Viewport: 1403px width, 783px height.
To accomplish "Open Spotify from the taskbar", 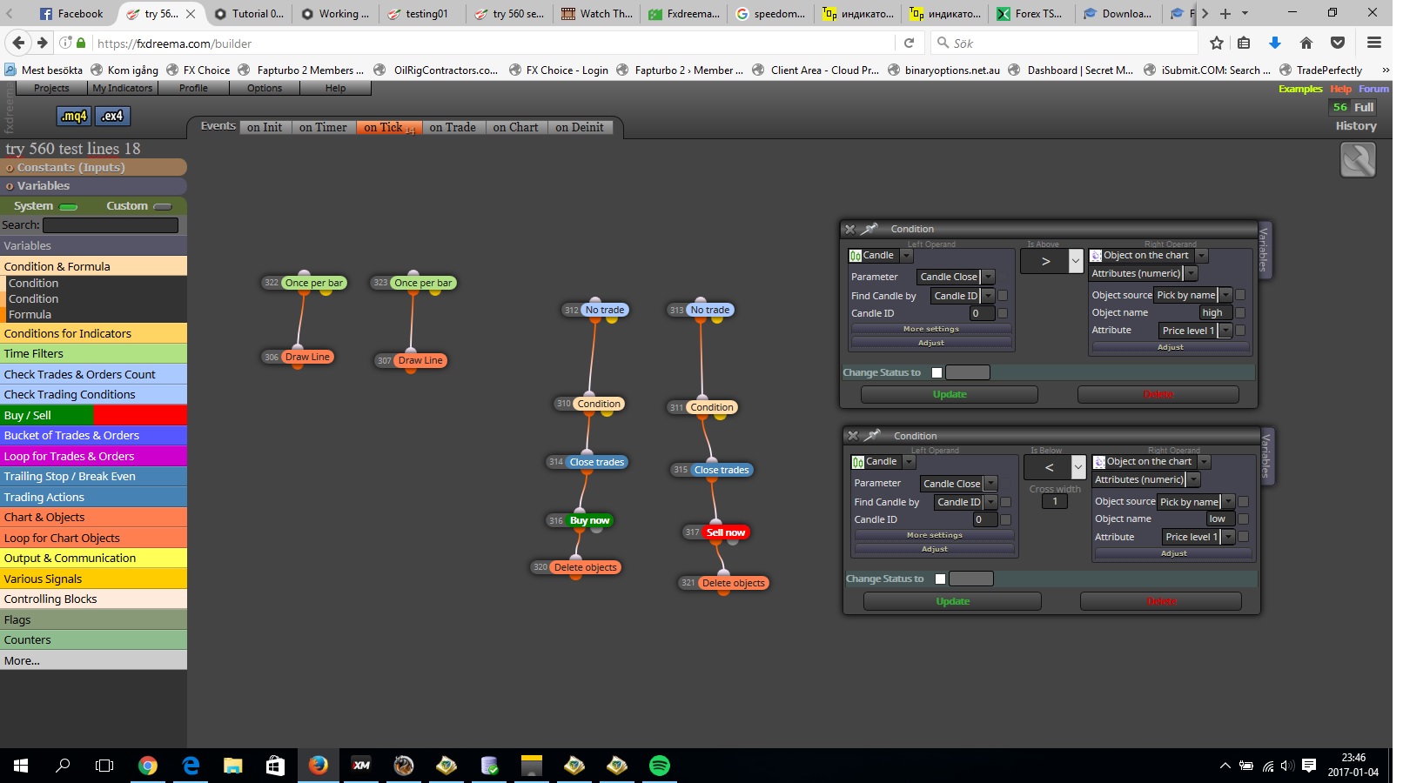I will (x=660, y=766).
